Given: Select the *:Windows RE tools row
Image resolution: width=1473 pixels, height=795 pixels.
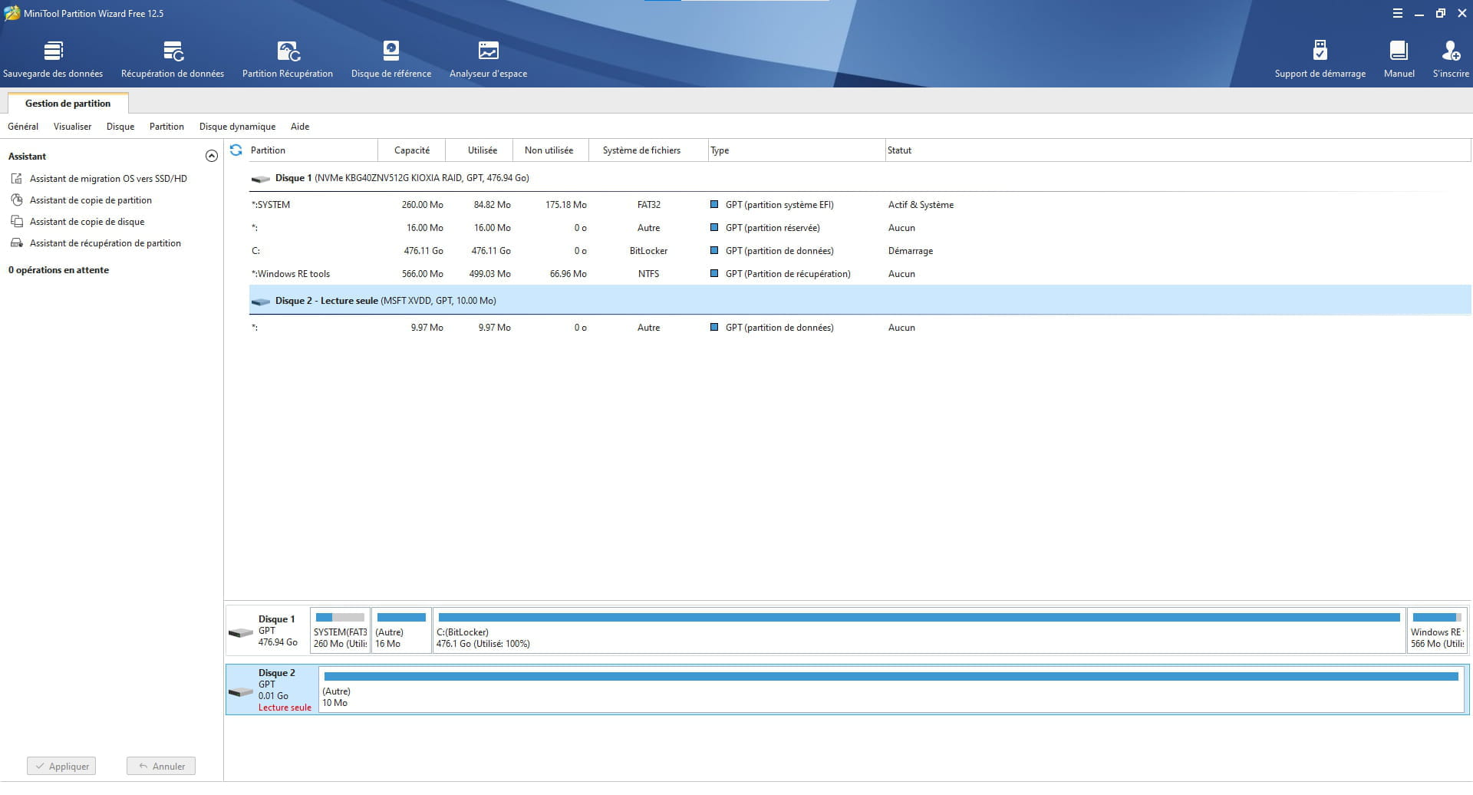Looking at the screenshot, I should tap(859, 274).
